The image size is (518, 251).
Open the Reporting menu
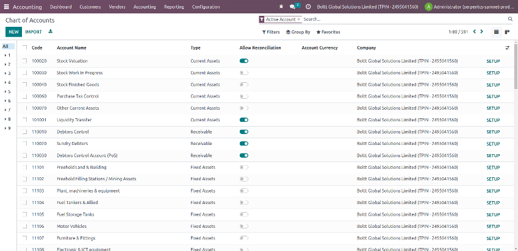click(174, 7)
